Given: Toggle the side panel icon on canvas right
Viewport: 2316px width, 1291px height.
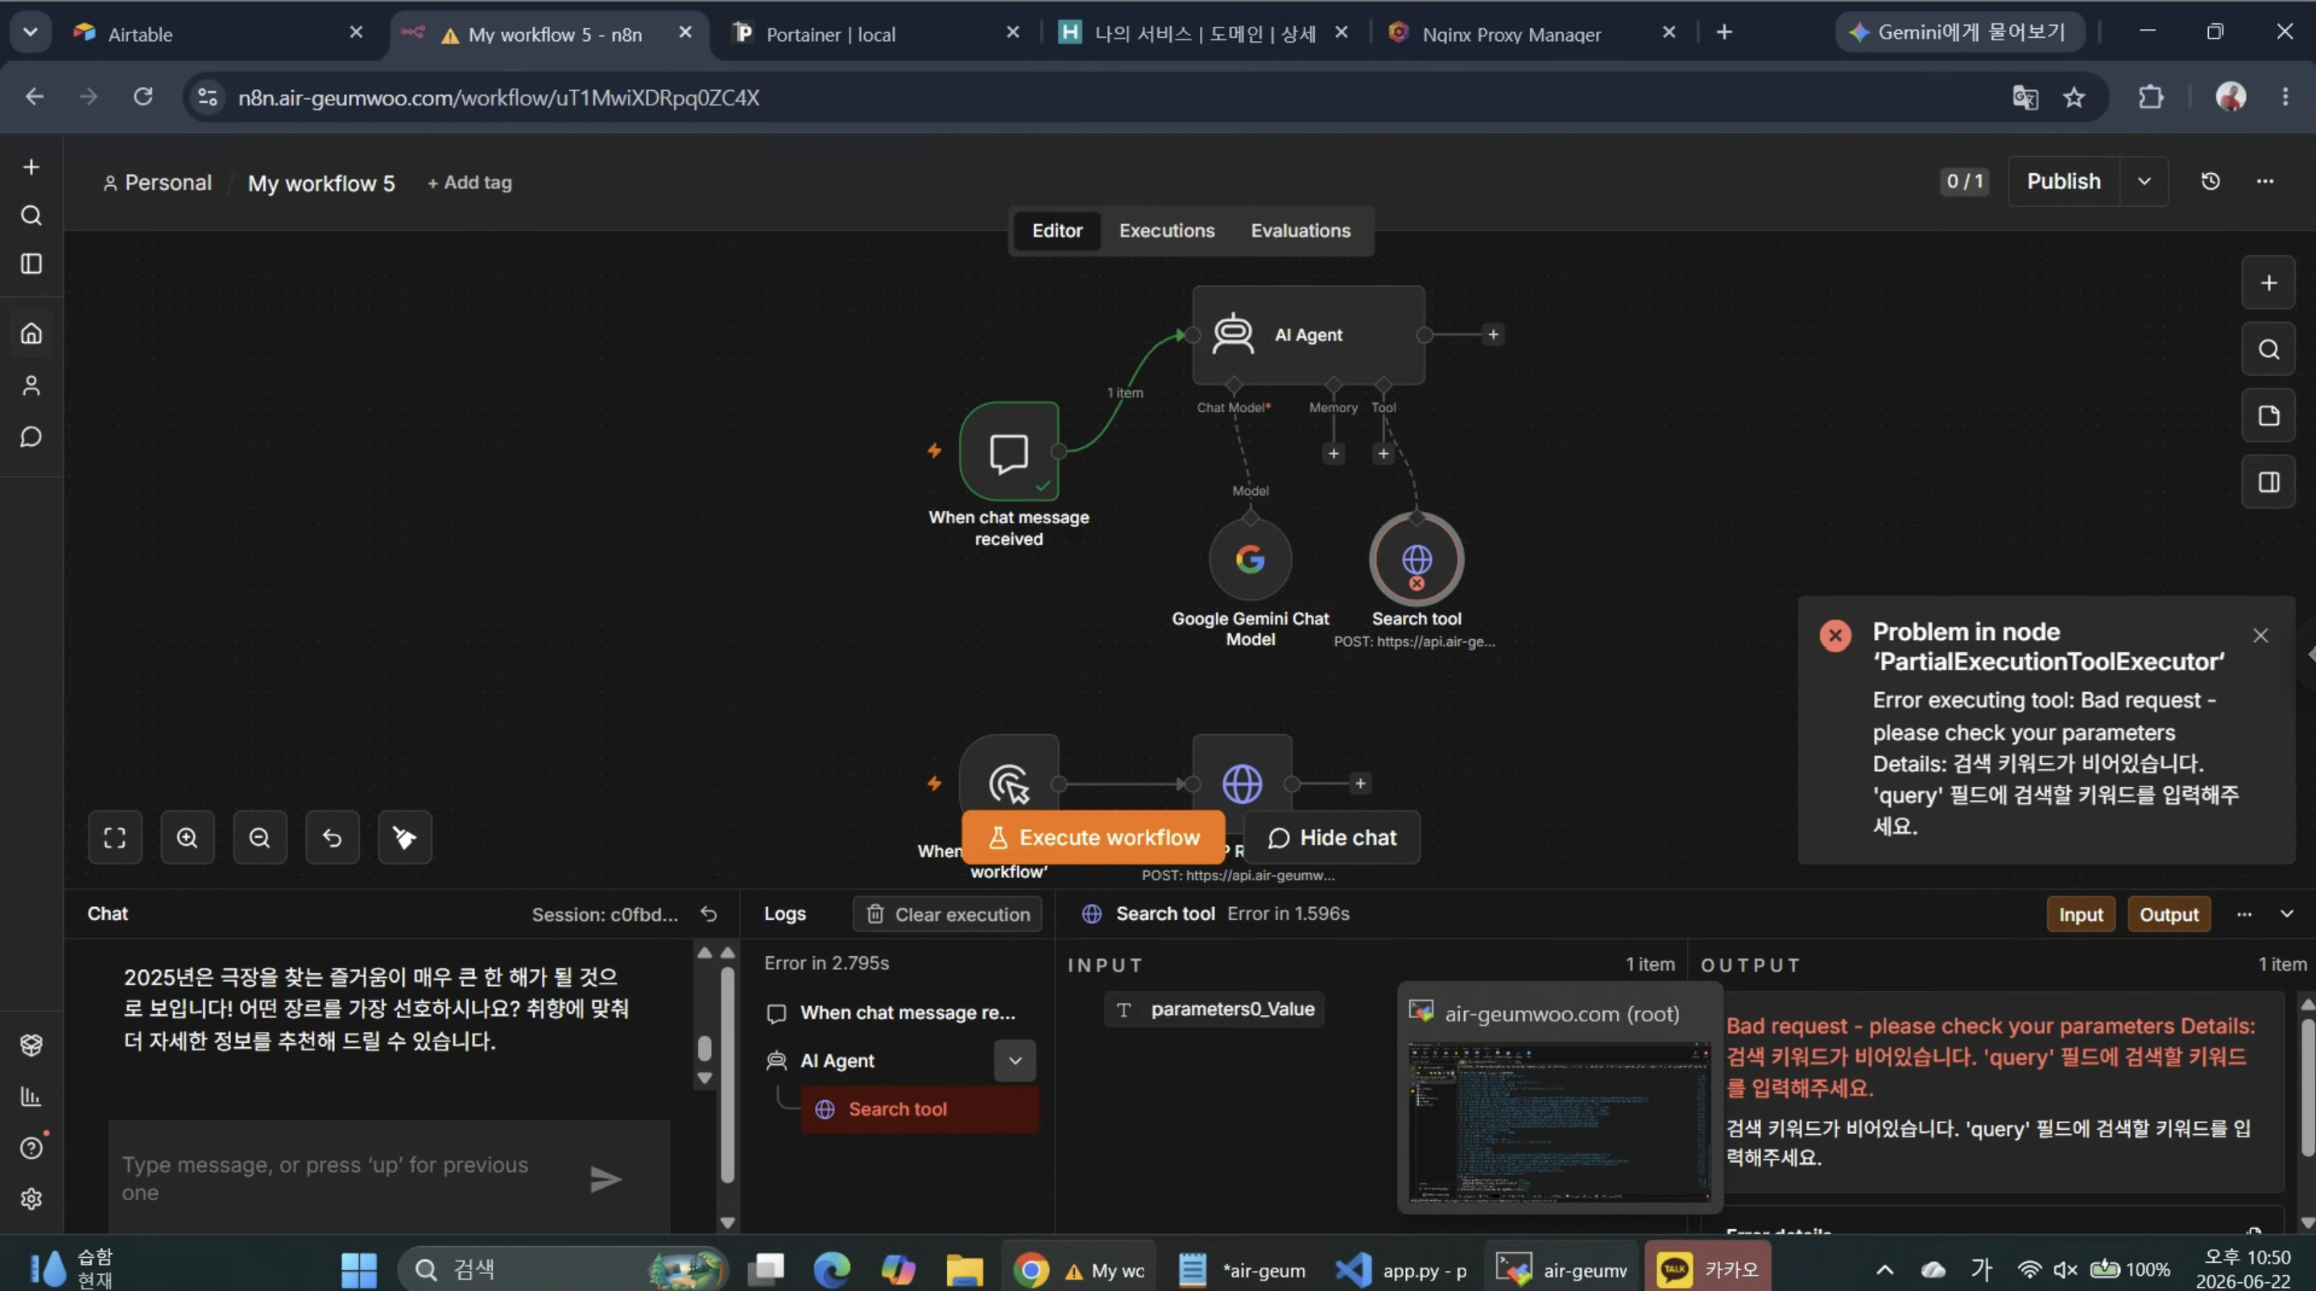Looking at the screenshot, I should point(2268,482).
